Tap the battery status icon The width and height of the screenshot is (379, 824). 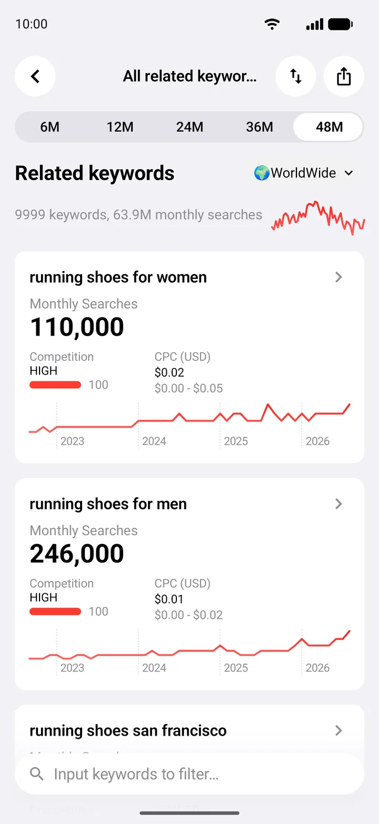pyautogui.click(x=341, y=24)
